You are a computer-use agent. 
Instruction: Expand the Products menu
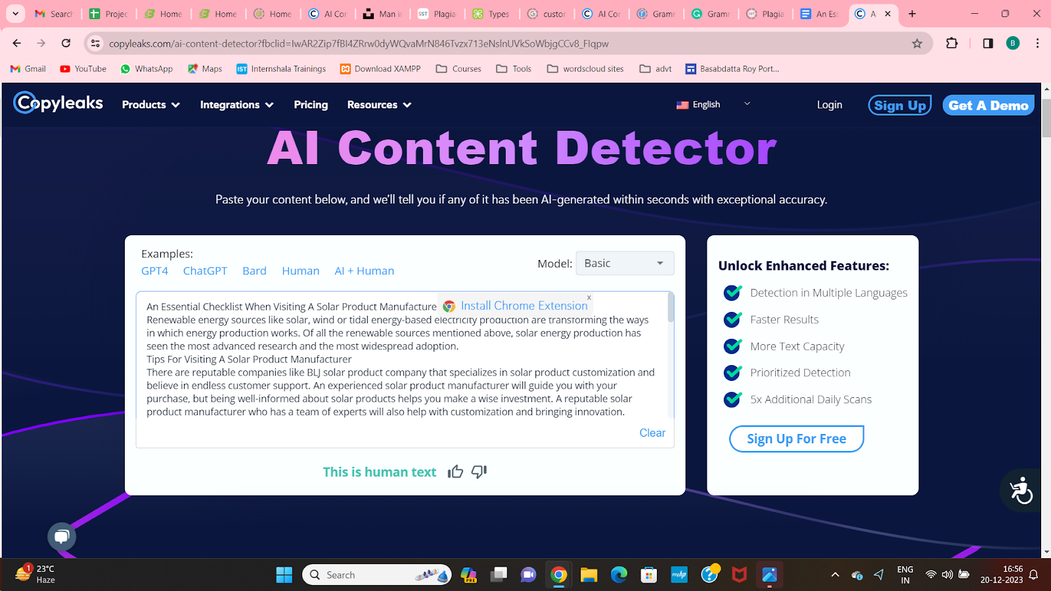point(150,104)
